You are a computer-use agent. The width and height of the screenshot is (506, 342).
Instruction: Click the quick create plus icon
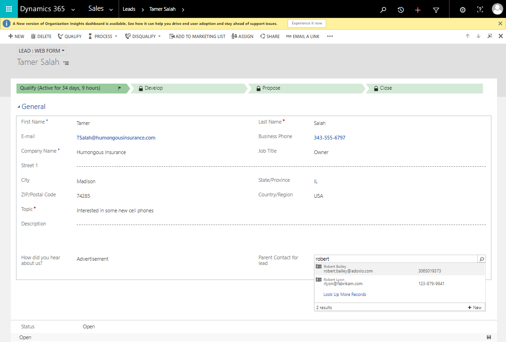tap(418, 9)
